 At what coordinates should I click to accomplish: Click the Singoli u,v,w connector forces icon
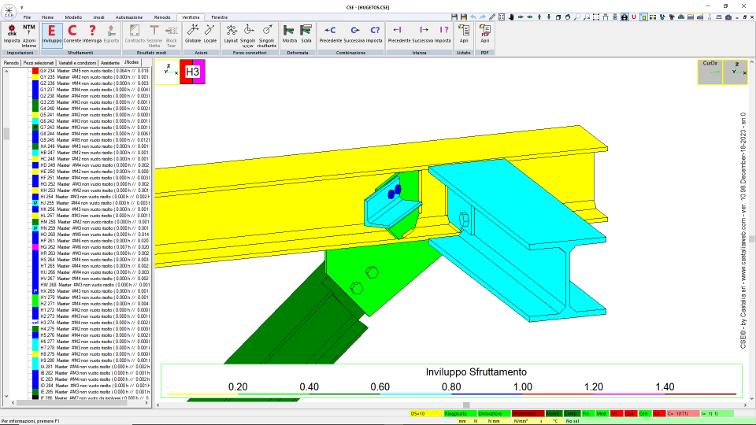pos(247,35)
